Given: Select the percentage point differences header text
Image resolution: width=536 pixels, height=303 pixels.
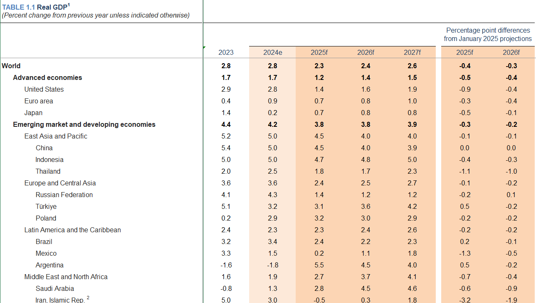Looking at the screenshot, I should tap(488, 34).
